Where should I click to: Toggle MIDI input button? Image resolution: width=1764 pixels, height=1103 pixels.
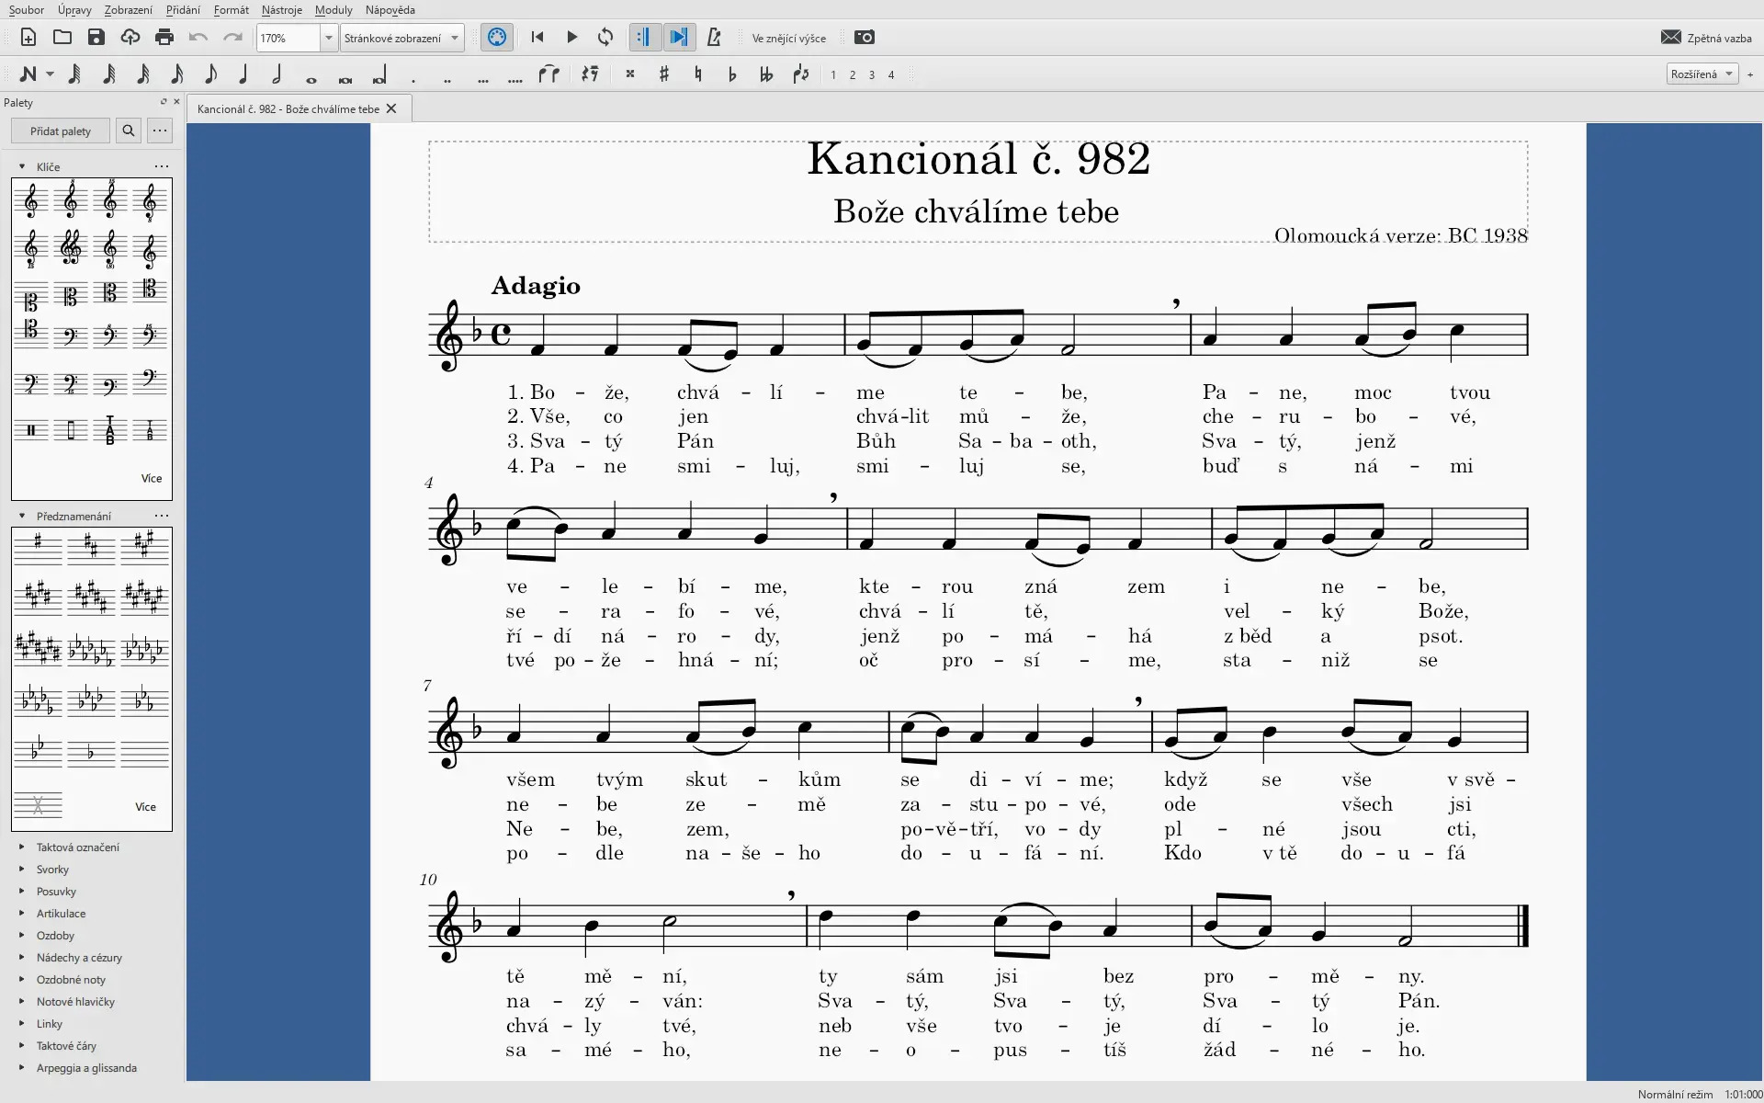coord(497,38)
